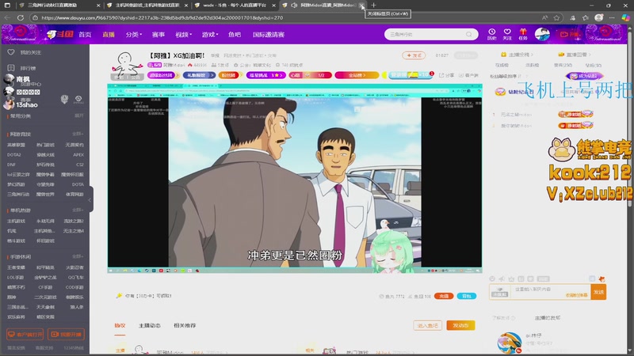The image size is (634, 356).
Task: Open the browser extensions icon
Action: coord(572,17)
